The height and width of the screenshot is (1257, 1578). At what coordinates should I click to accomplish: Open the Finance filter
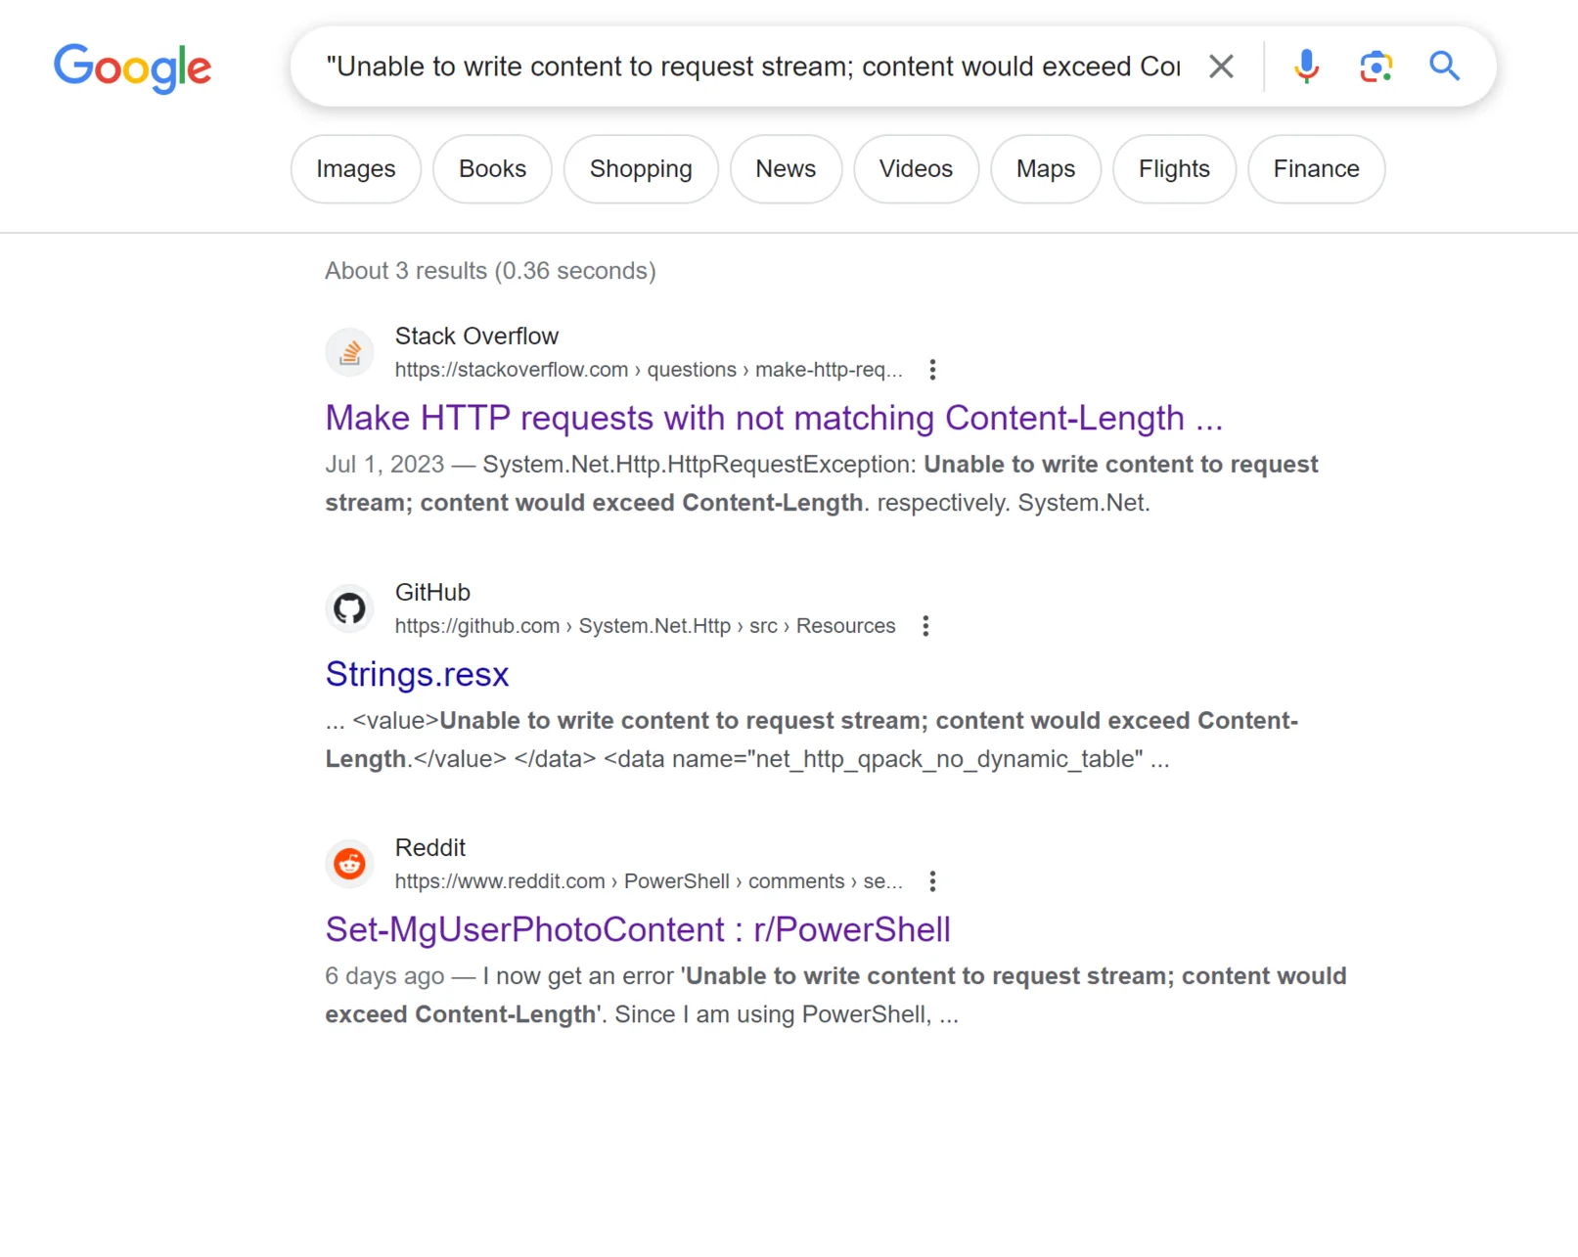pyautogui.click(x=1315, y=169)
